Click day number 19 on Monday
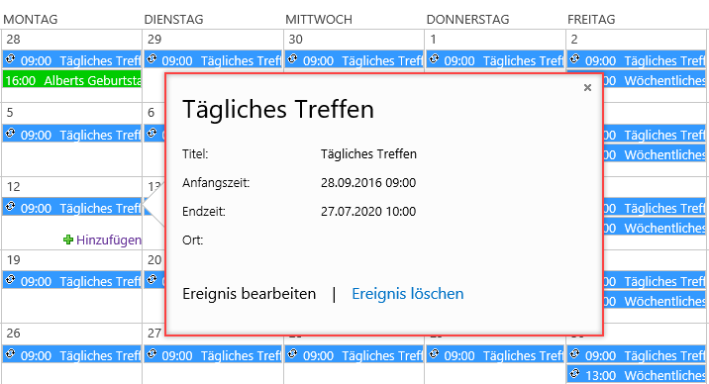 [x=13, y=259]
